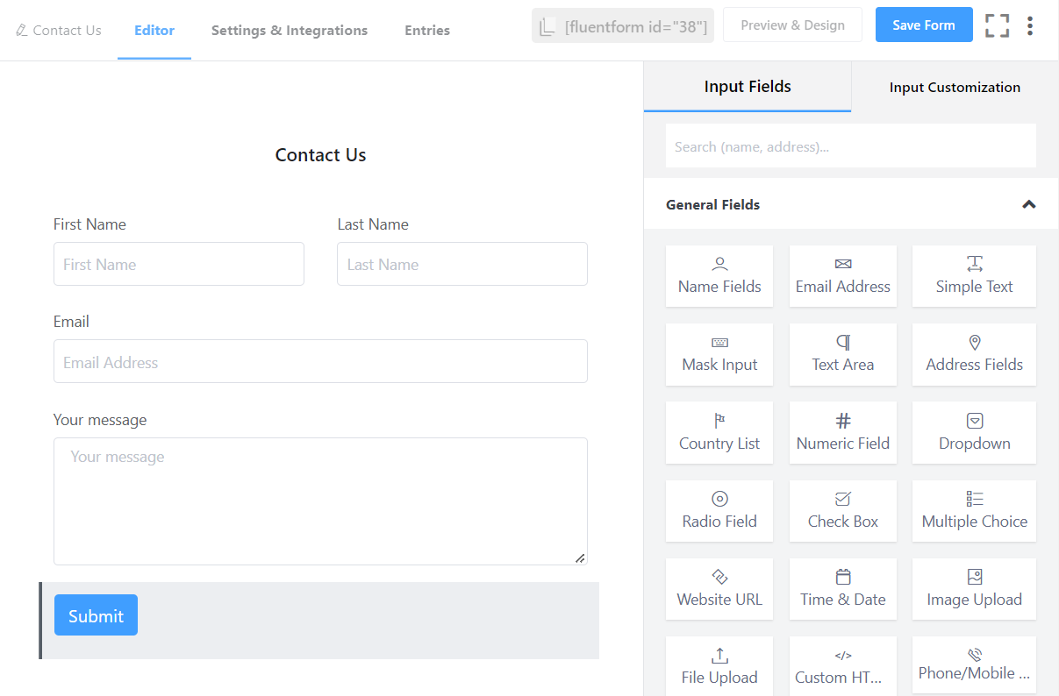Open Preview & Design view
This screenshot has width=1059, height=696.
pos(792,25)
